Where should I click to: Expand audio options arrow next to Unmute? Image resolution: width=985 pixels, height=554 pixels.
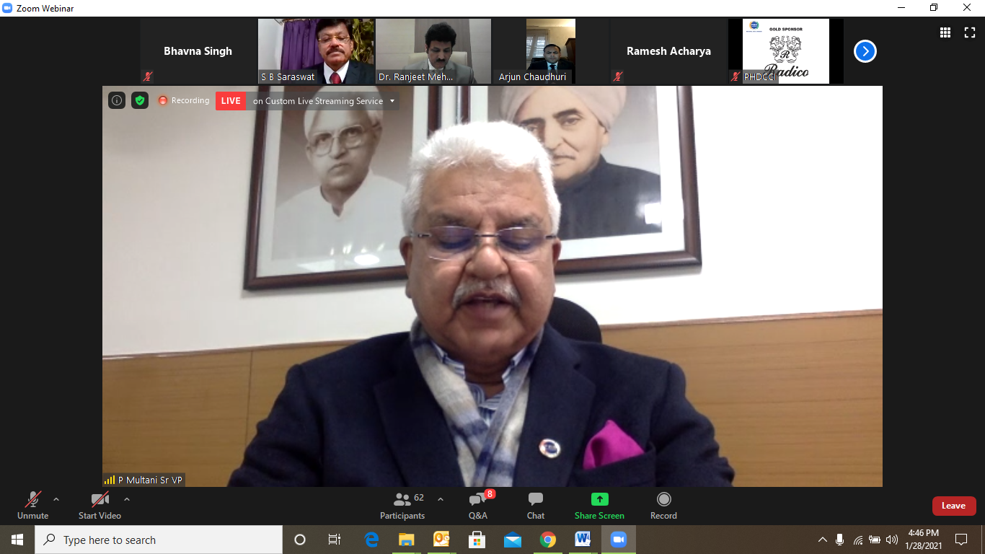click(x=56, y=499)
